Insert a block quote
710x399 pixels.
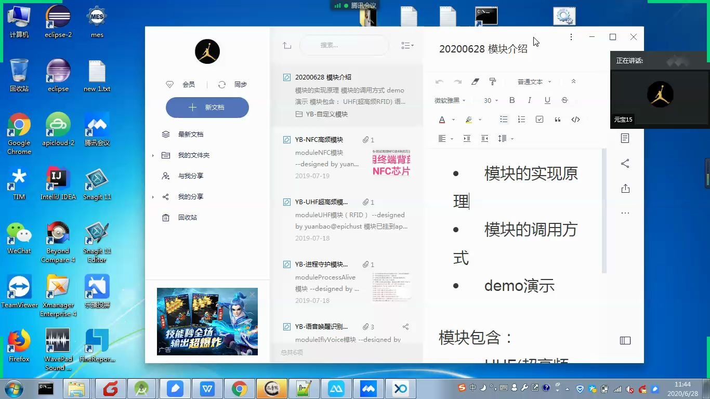point(557,119)
